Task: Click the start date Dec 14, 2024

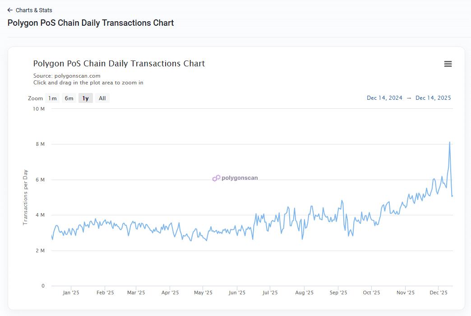Action: (384, 98)
